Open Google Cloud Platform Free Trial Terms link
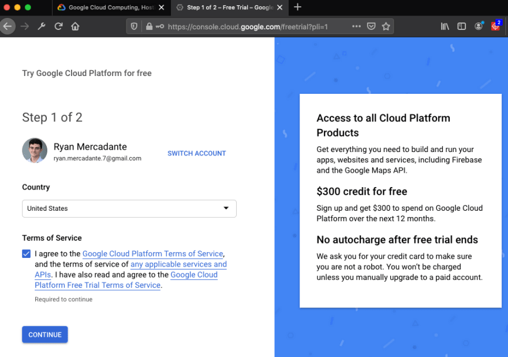 (126, 280)
